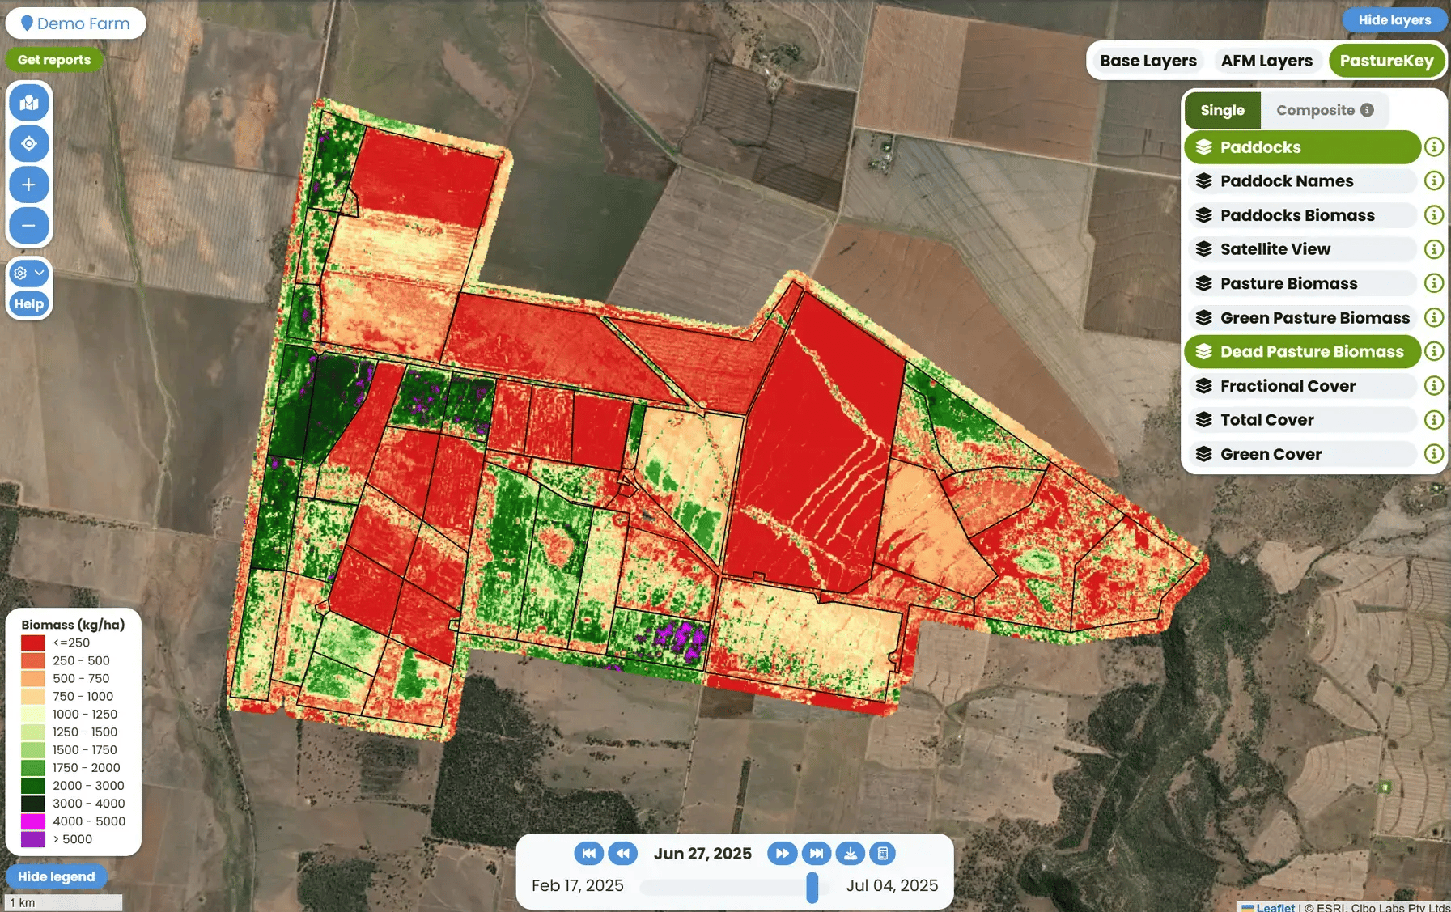Open the calendar date picker icon

pos(883,854)
